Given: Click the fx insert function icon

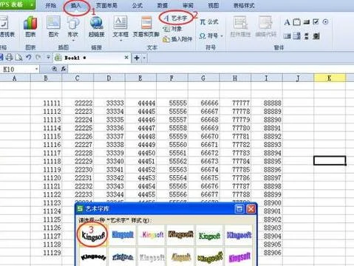Looking at the screenshot, I should point(64,69).
